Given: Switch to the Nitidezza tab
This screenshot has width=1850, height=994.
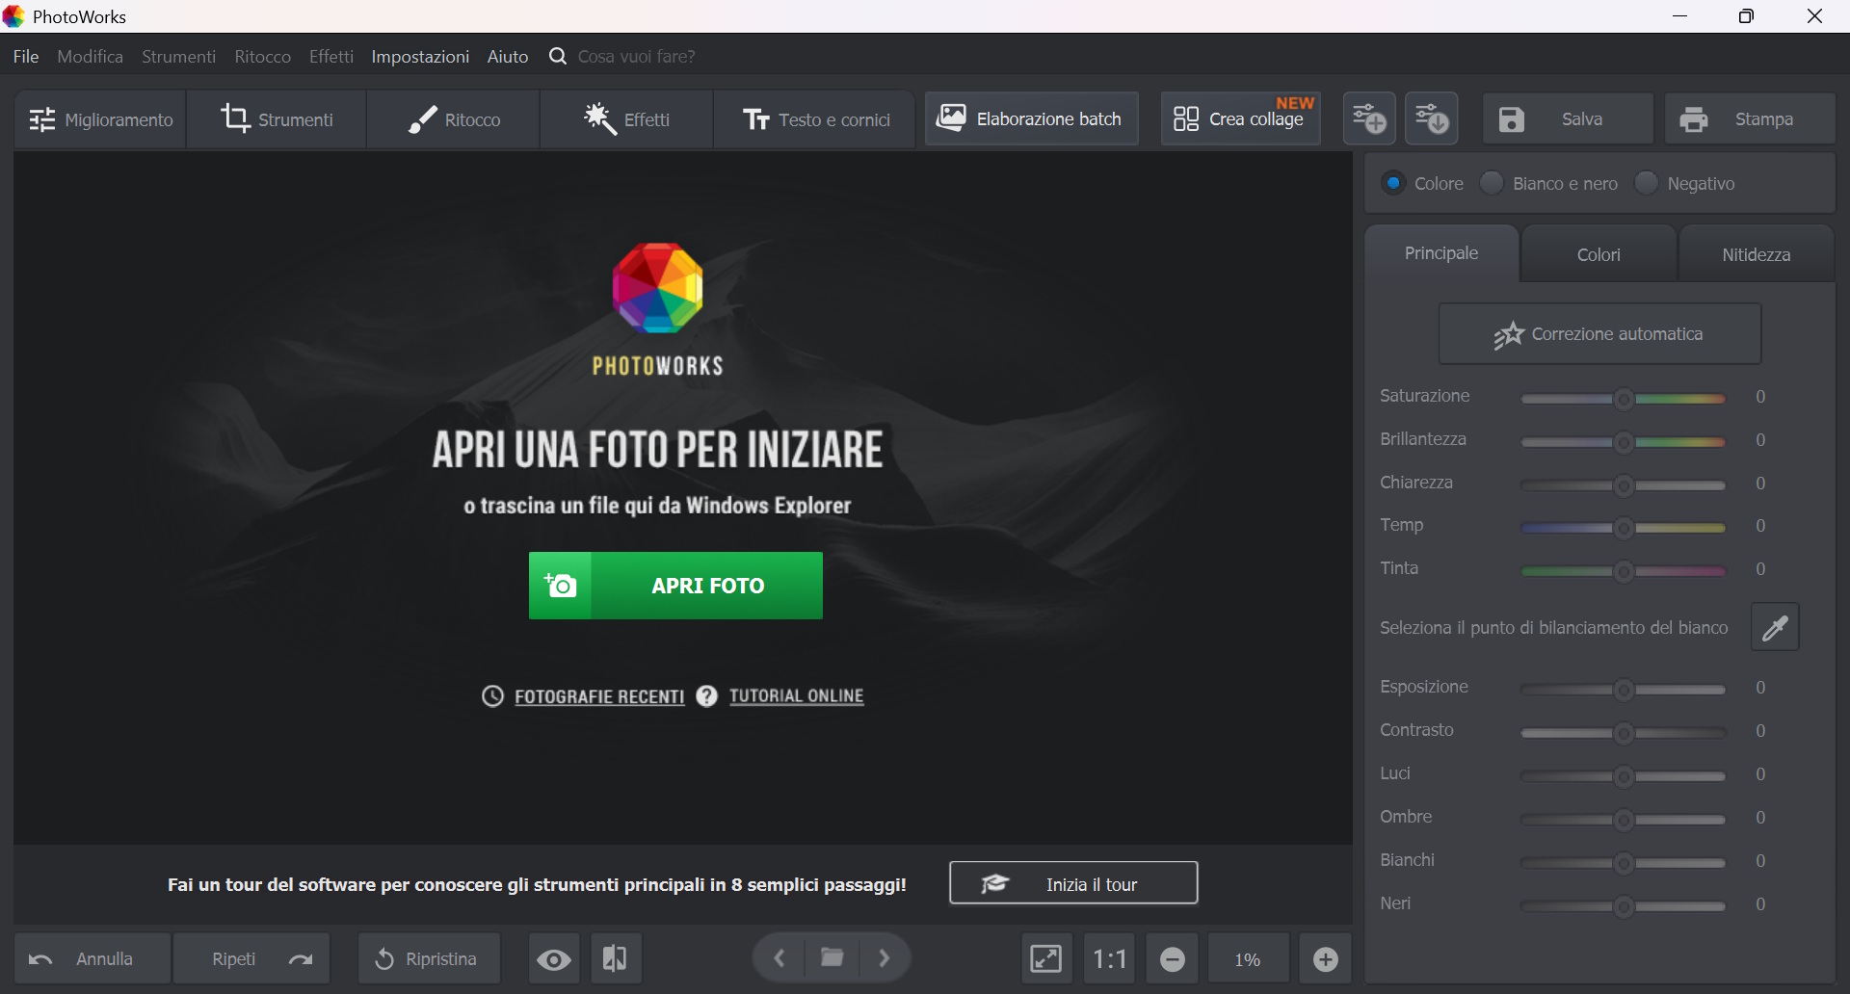Looking at the screenshot, I should [1756, 254].
